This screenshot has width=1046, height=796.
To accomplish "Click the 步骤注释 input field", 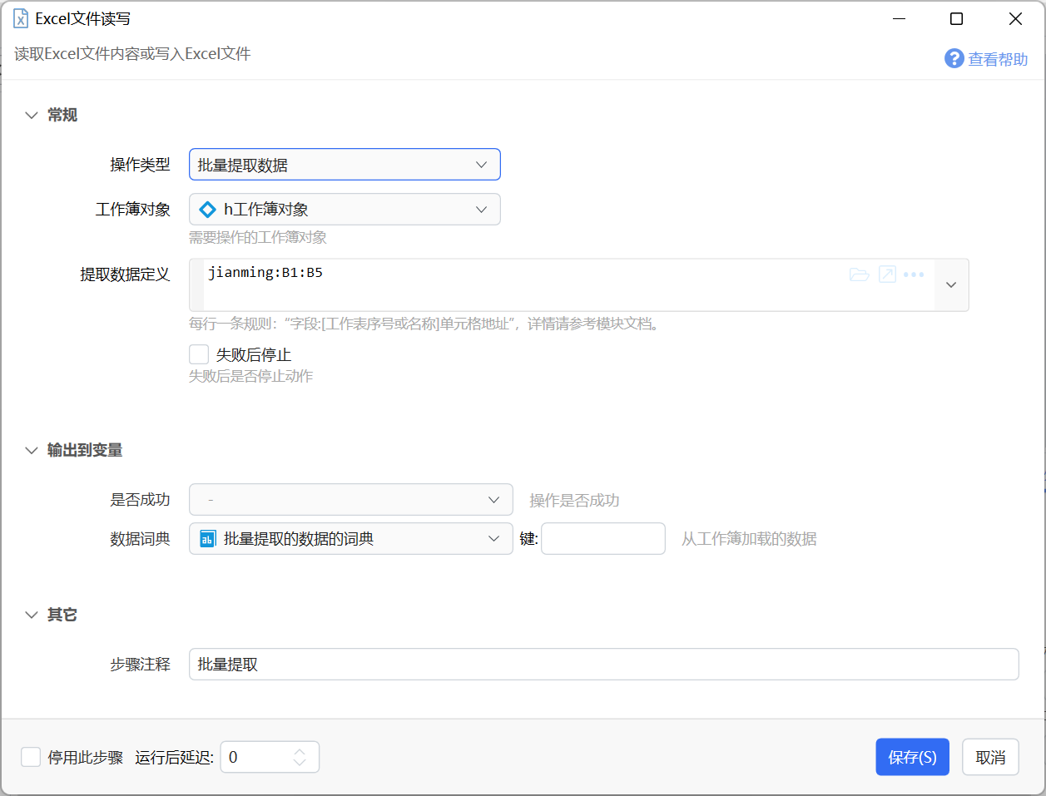I will [604, 664].
